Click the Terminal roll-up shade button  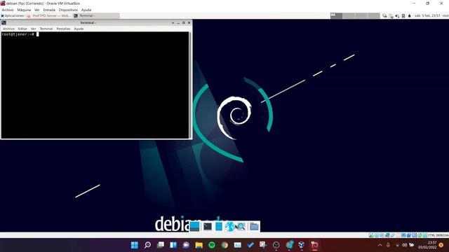(173, 22)
